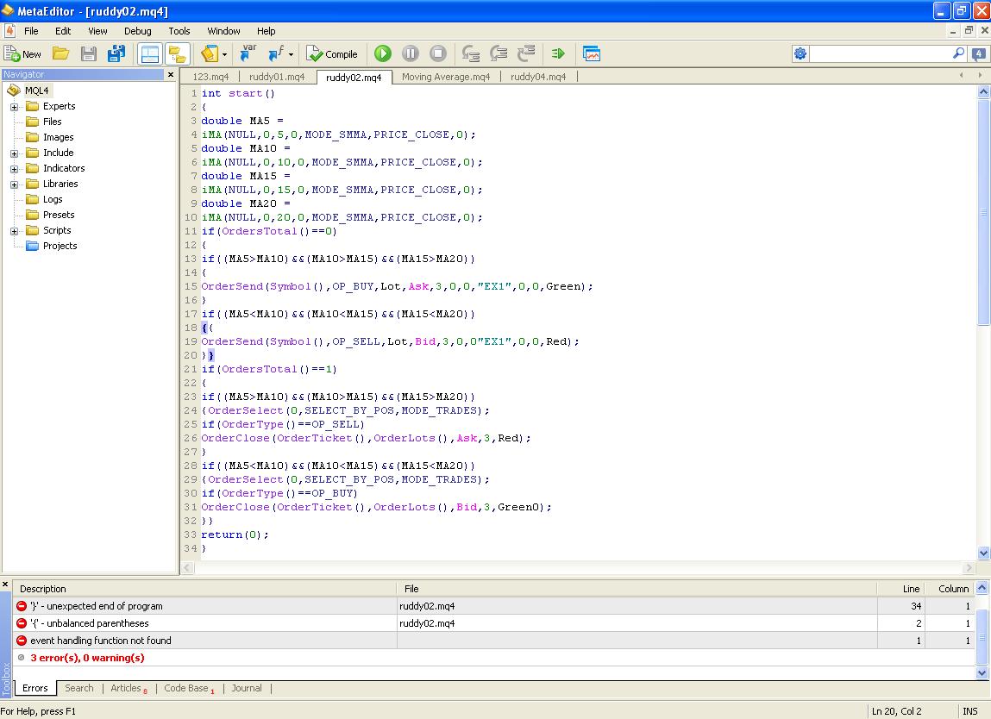Click the green arrow profiling icon

point(558,53)
